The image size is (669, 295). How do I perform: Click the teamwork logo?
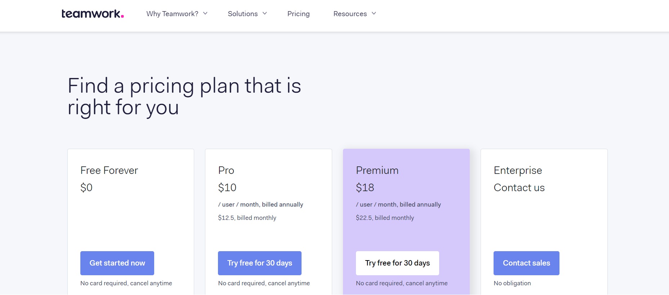click(x=93, y=14)
